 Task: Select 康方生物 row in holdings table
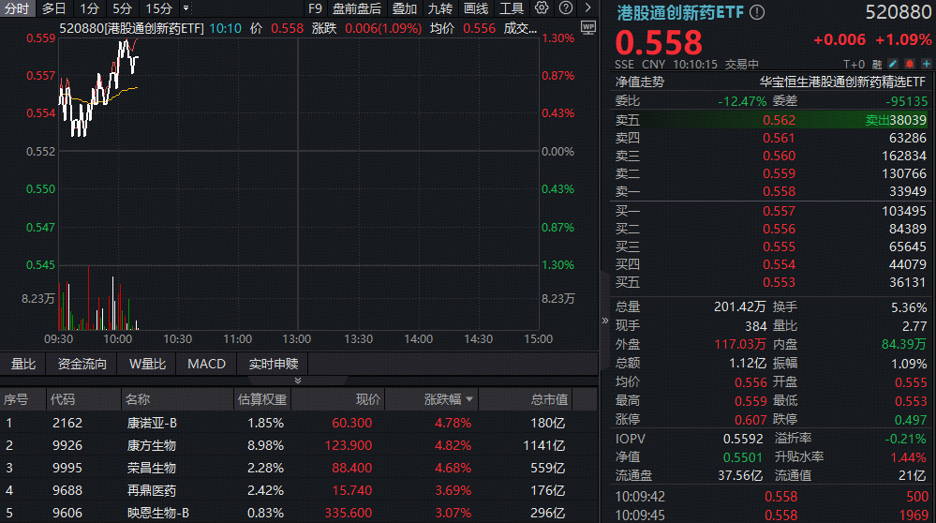point(152,445)
